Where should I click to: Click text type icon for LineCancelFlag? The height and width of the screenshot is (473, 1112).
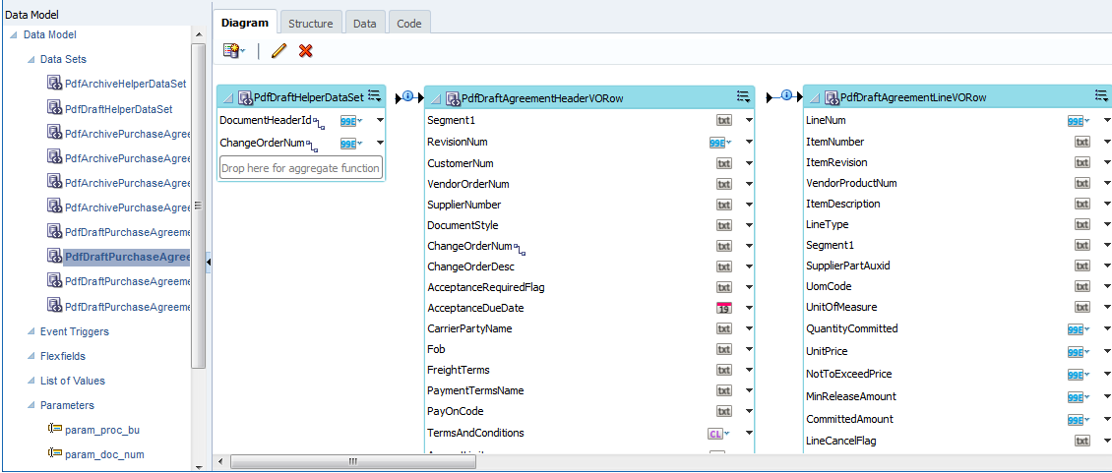pyautogui.click(x=1082, y=442)
